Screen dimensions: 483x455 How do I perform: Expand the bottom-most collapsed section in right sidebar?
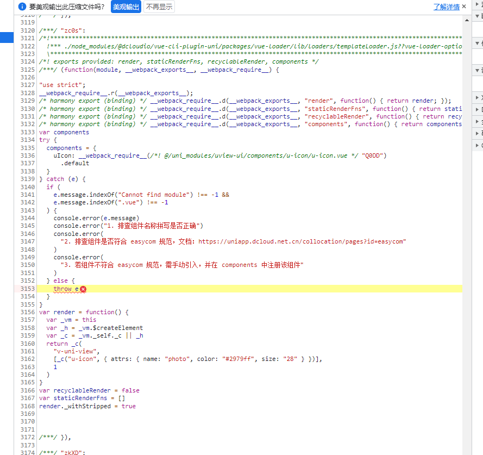(478, 146)
